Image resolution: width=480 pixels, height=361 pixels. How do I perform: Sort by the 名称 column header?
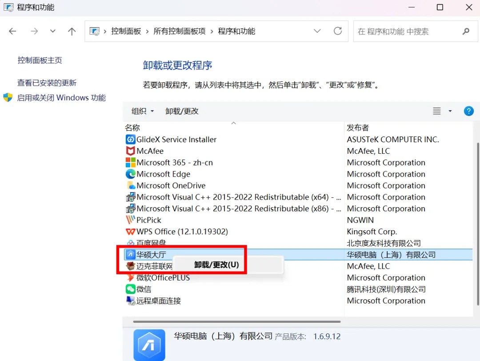coord(132,128)
